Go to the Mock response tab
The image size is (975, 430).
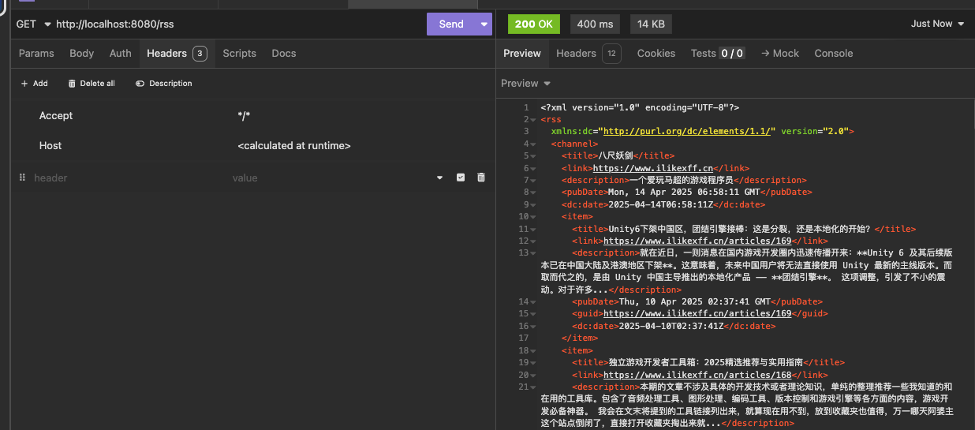(x=779, y=54)
